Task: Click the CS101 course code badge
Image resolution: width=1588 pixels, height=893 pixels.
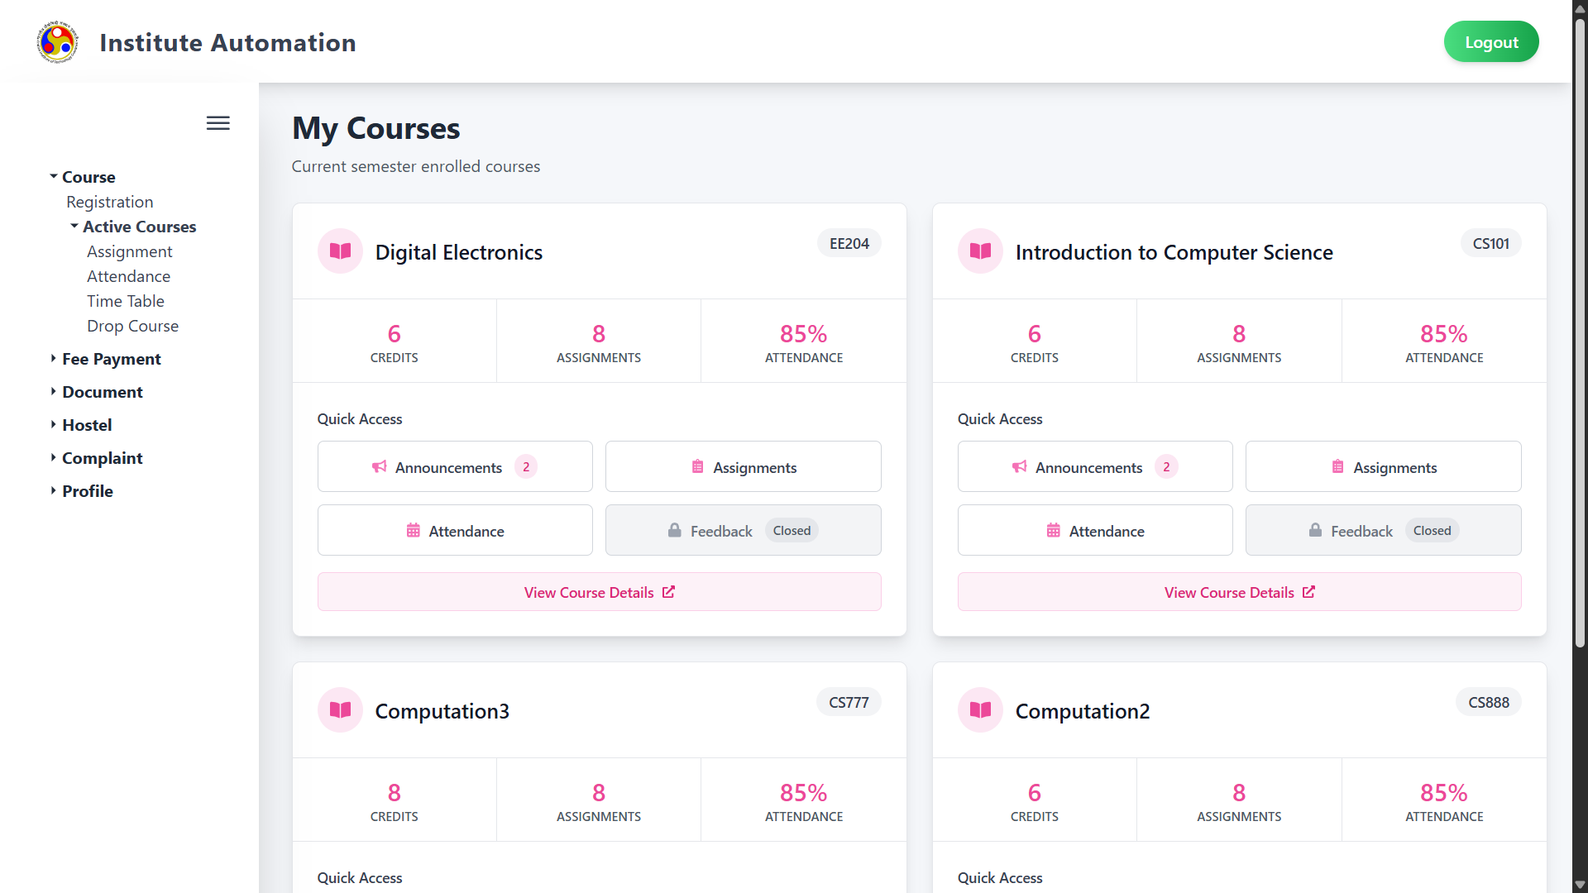Action: pos(1491,244)
